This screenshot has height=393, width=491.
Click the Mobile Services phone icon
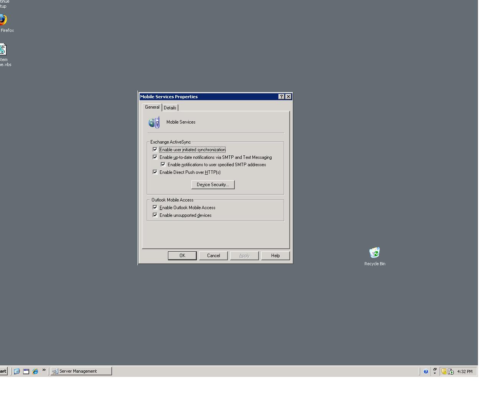coord(154,122)
